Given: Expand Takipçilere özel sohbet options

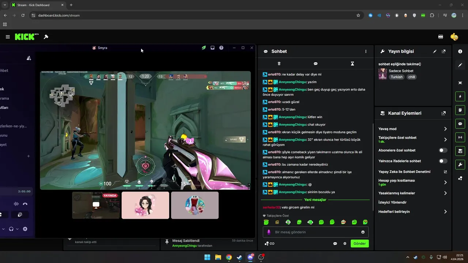Looking at the screenshot, I should click(x=445, y=140).
